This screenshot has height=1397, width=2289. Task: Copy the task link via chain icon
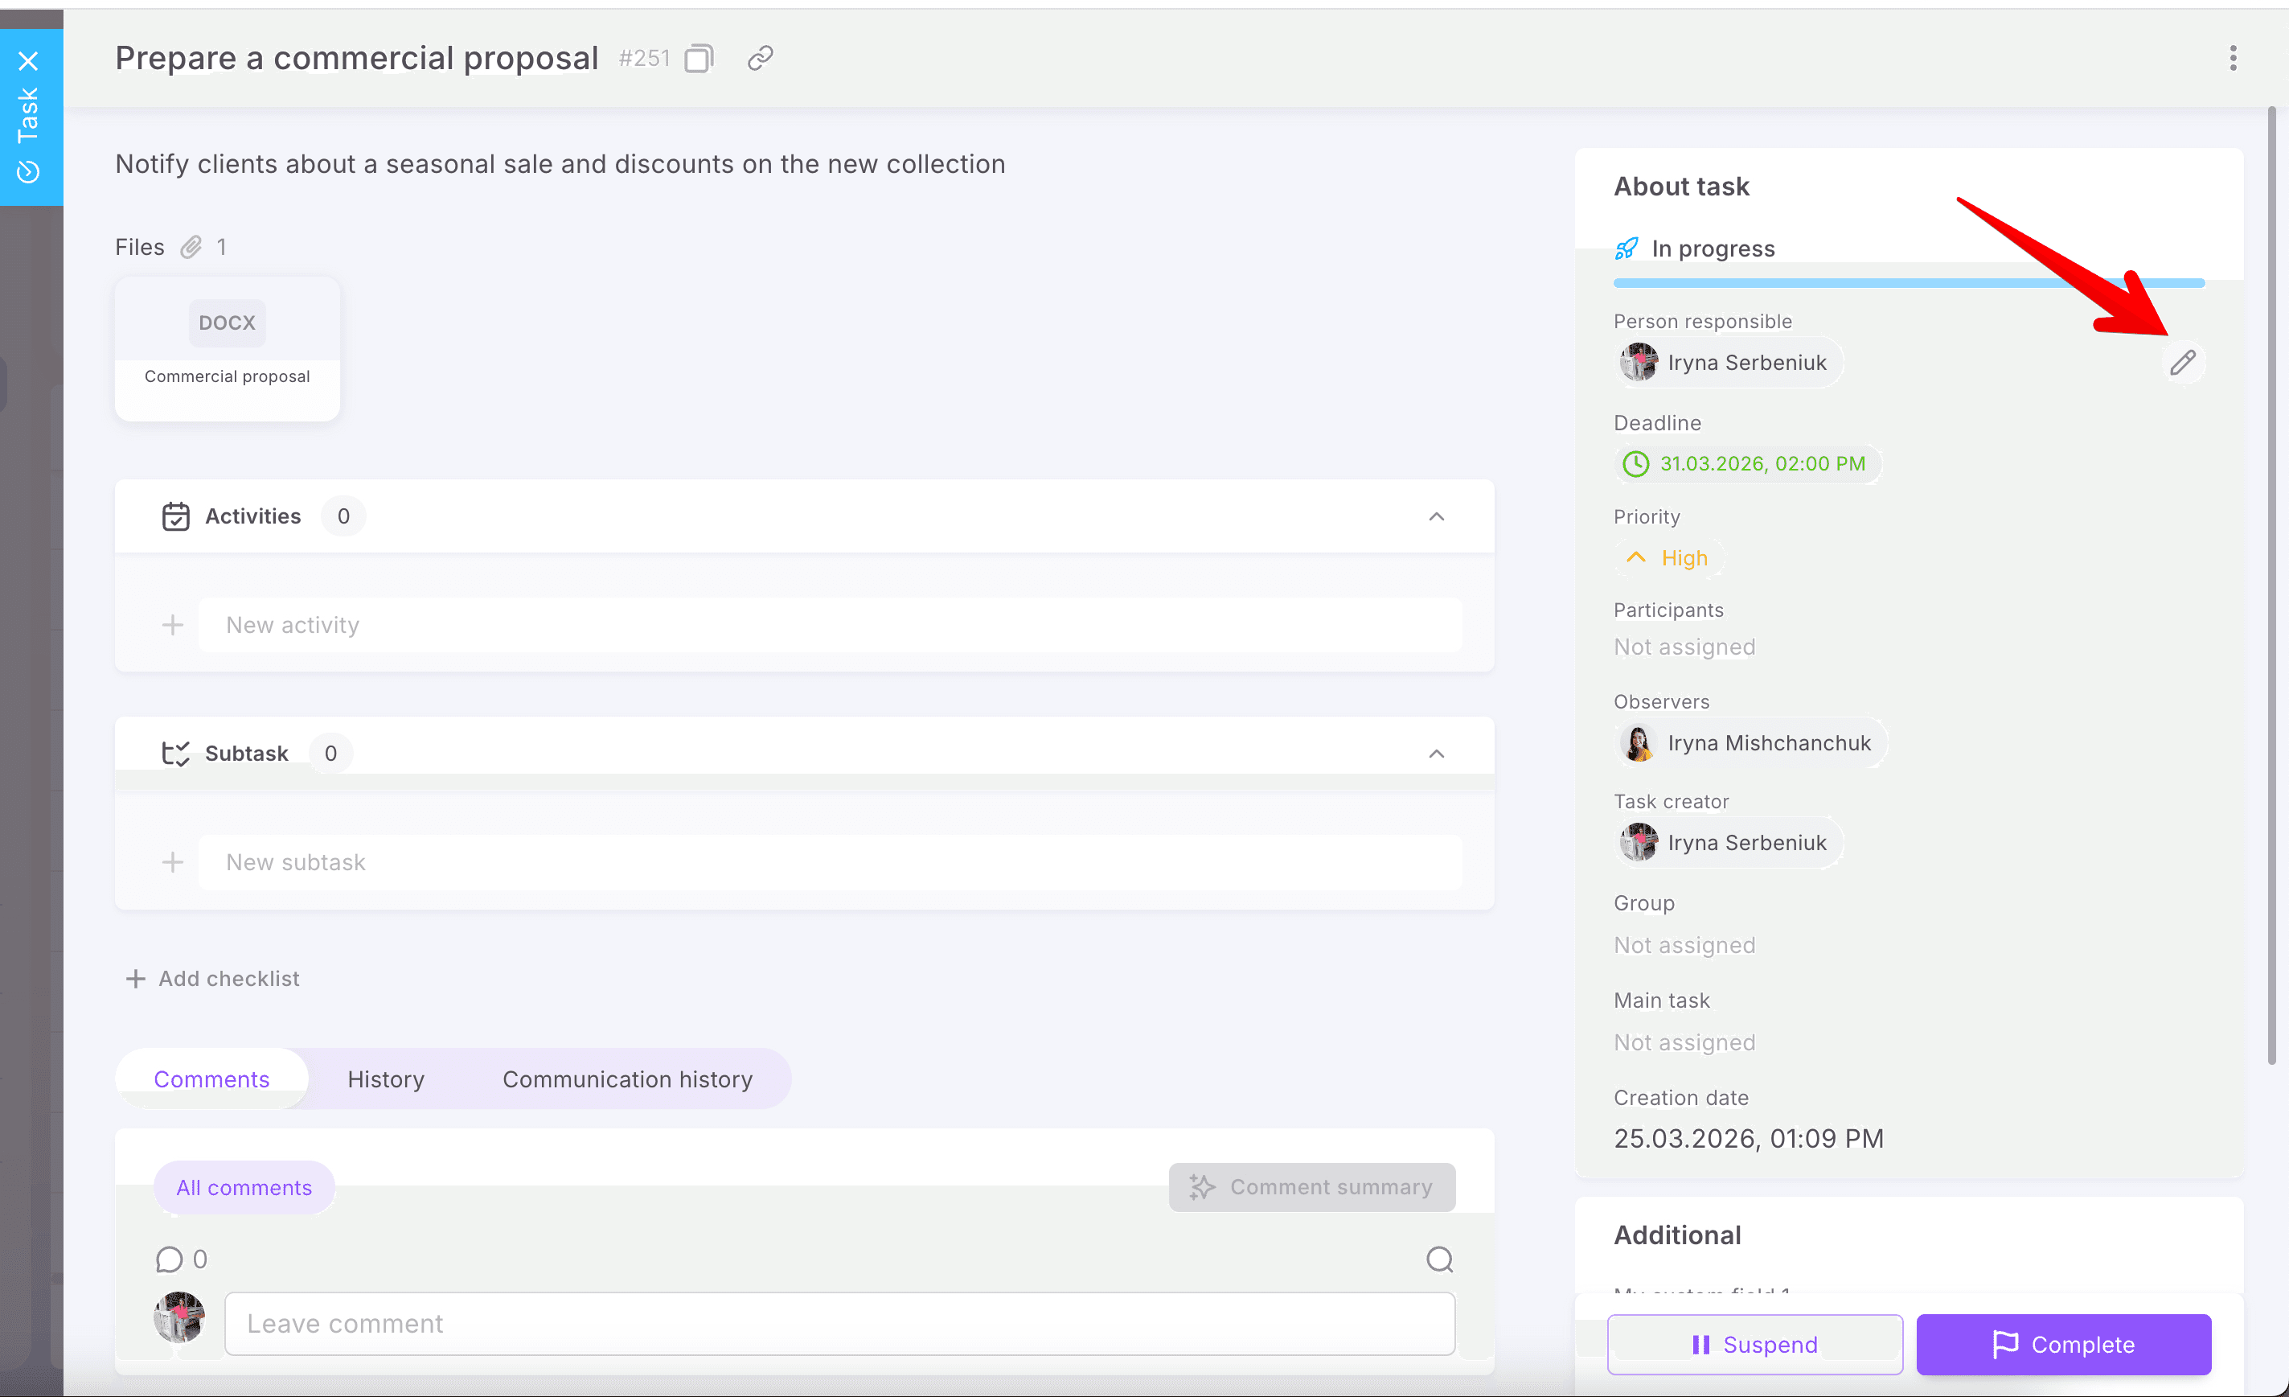coord(760,59)
